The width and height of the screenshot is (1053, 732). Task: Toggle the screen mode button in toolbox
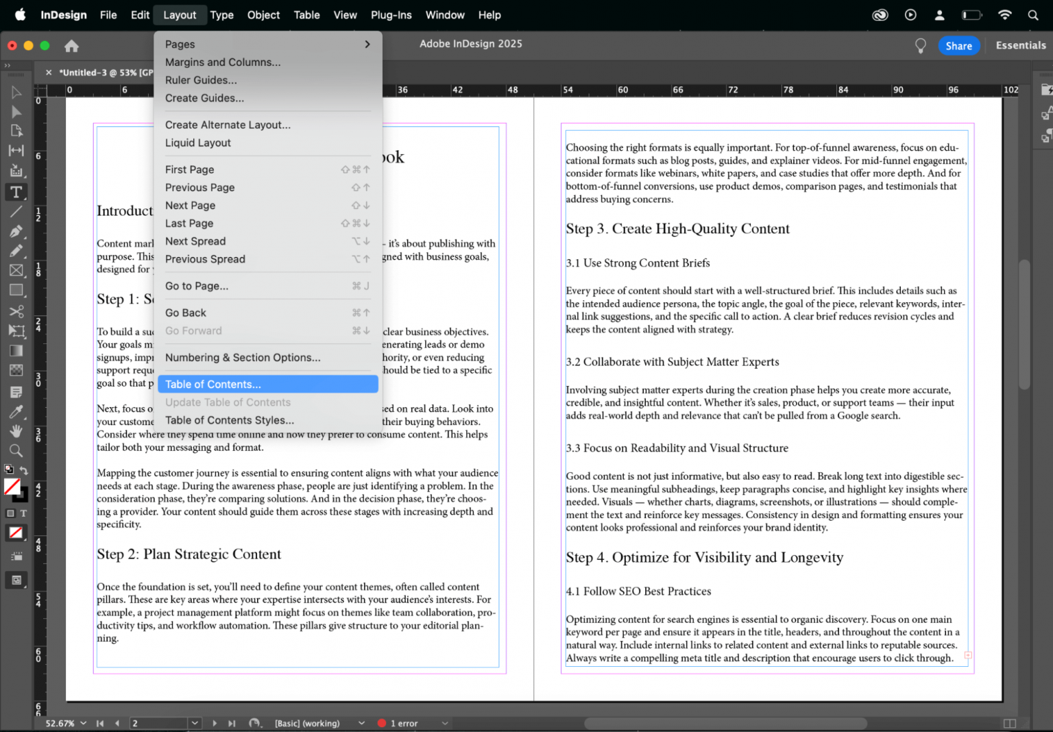click(16, 581)
